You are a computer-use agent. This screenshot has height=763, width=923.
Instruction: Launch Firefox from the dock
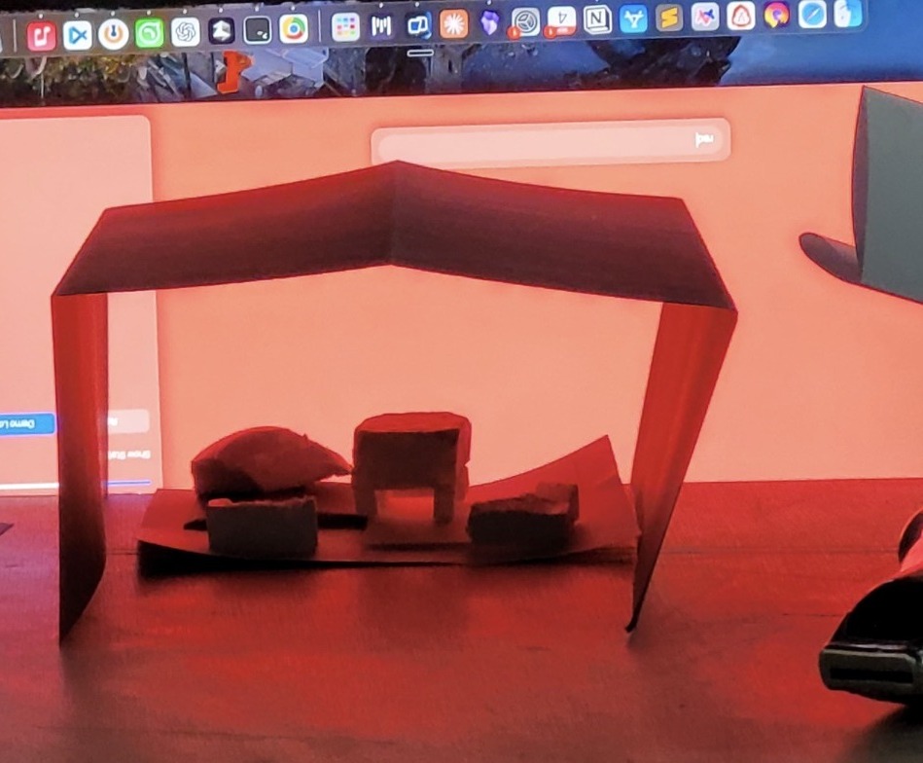point(776,15)
